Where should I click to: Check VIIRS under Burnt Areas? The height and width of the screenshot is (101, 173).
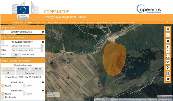pos(24,94)
